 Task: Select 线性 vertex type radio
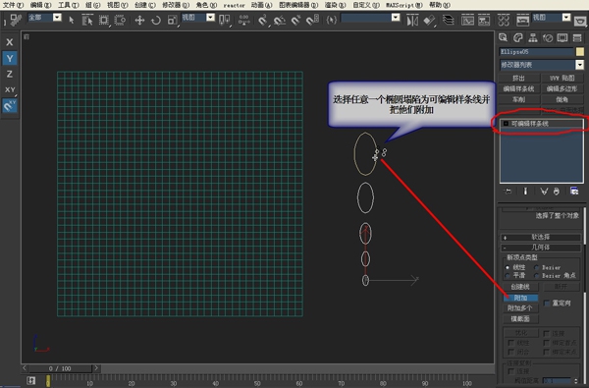tap(508, 267)
